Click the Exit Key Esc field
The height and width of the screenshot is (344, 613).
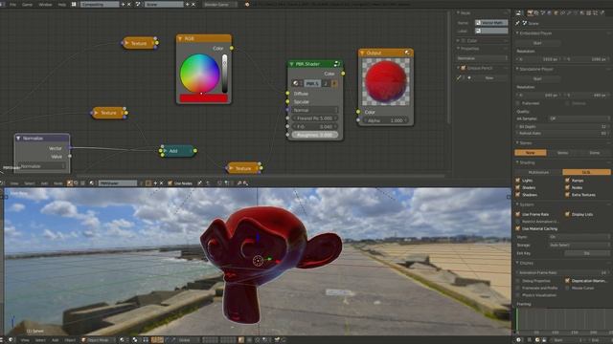pos(587,253)
